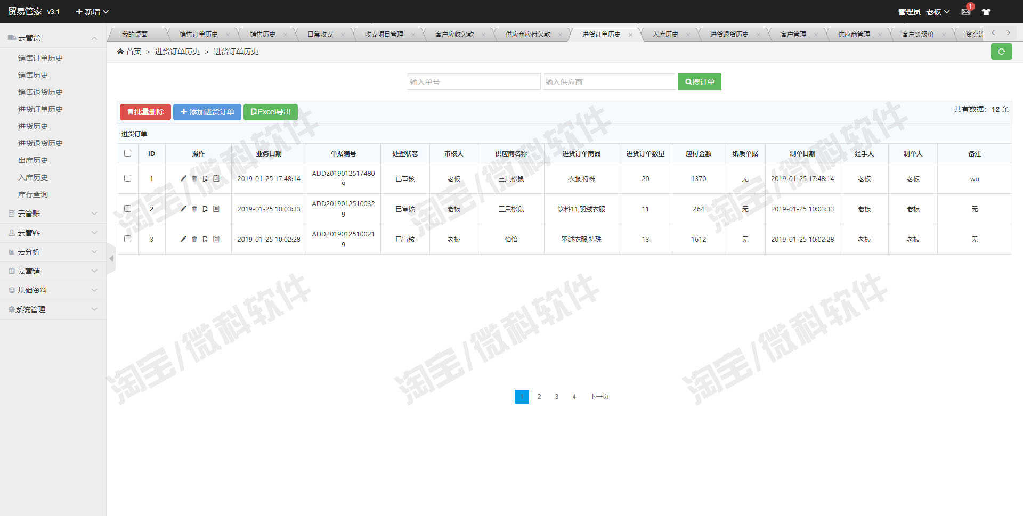Click the trash delete icon in row 1
Viewport: 1023px width, 516px height.
pyautogui.click(x=194, y=178)
